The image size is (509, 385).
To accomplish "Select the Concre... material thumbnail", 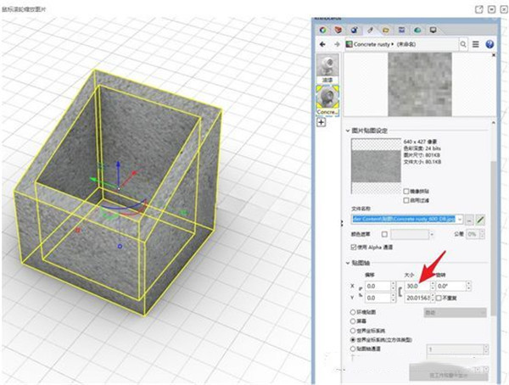I will [x=327, y=100].
